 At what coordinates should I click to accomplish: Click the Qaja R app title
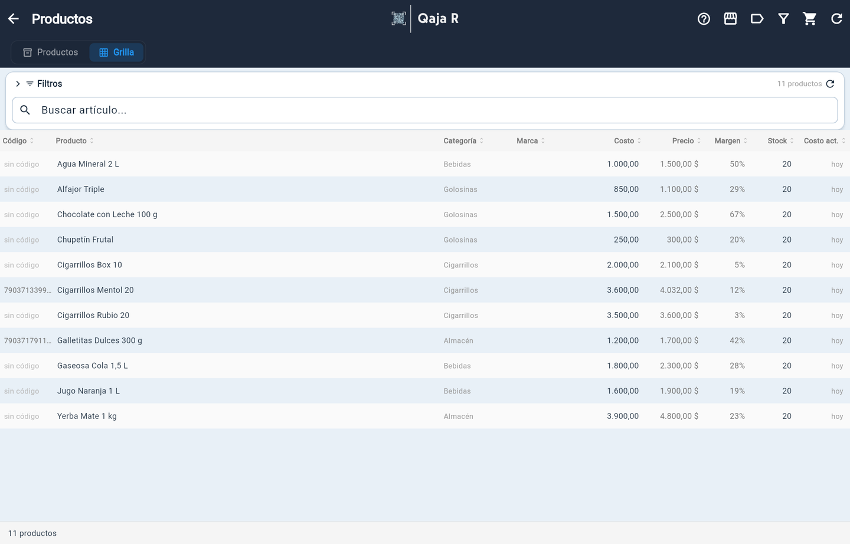(x=438, y=19)
